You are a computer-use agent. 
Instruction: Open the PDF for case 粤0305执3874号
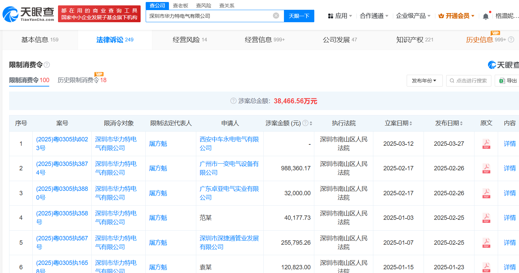coord(486,168)
